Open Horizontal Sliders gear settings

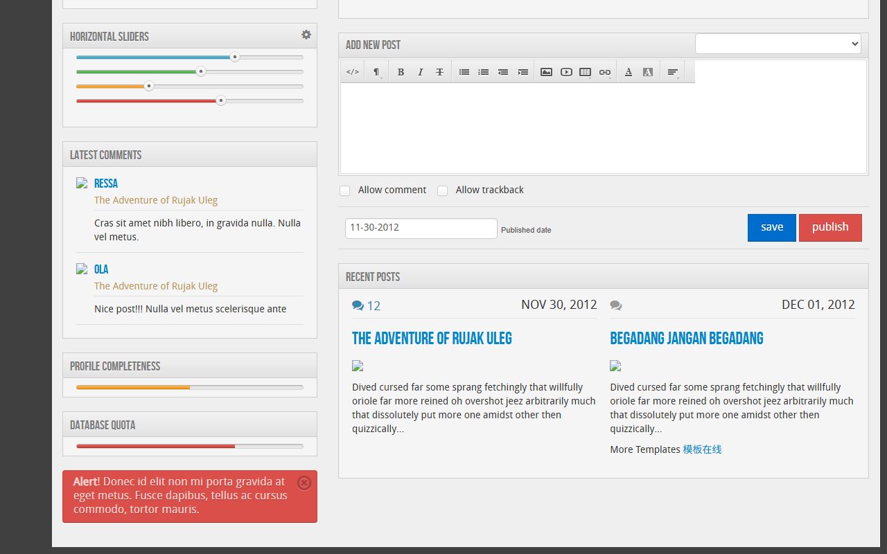(x=306, y=35)
